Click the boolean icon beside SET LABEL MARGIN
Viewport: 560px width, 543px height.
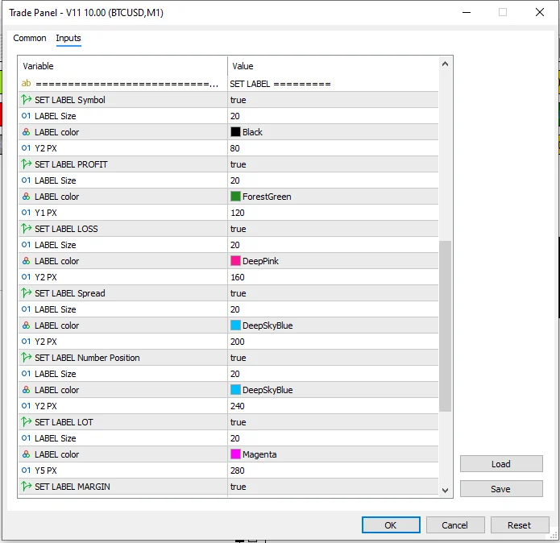point(26,487)
